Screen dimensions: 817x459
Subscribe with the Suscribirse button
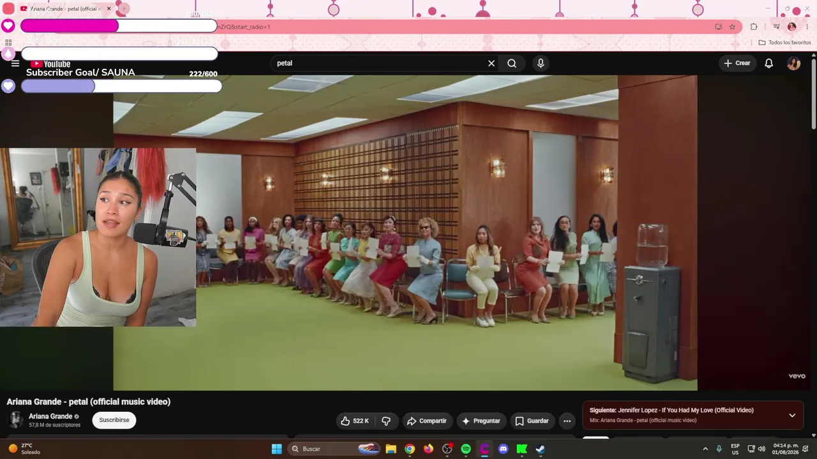[x=114, y=420]
